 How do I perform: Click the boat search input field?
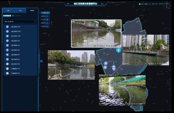coord(20,21)
